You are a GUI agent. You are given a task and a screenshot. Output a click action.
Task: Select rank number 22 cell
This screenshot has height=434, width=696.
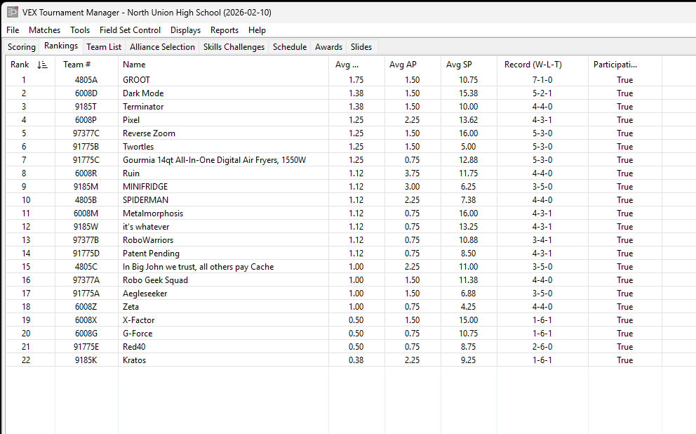(26, 360)
